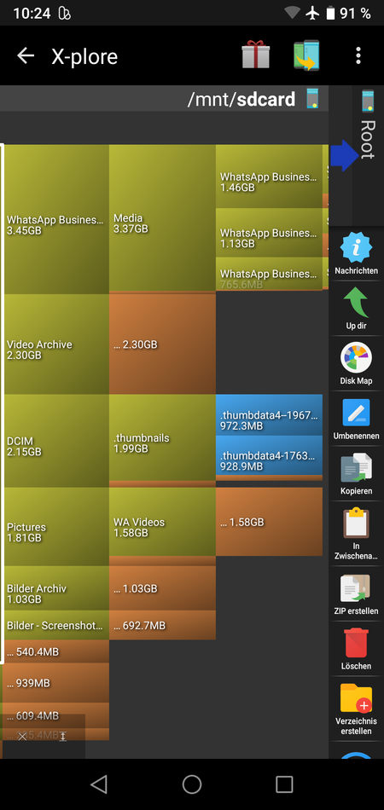This screenshot has height=810, width=384.
Task: Select the DCIM 2.15GB block
Action: (56, 441)
